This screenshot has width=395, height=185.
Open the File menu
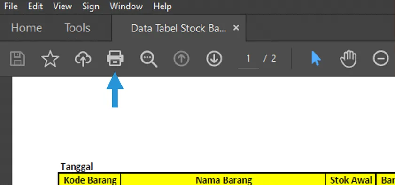click(11, 6)
